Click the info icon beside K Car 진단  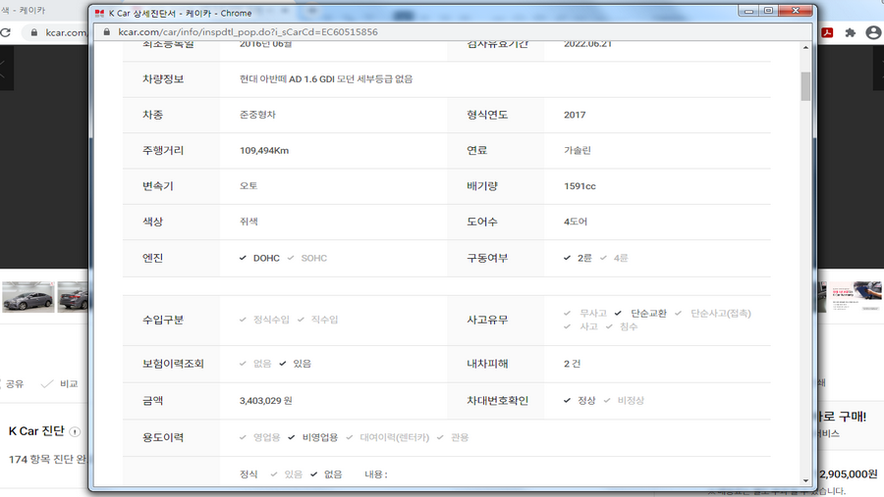[x=75, y=431]
